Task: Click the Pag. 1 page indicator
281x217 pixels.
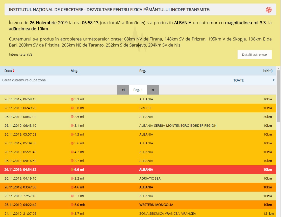Action: (x=138, y=90)
